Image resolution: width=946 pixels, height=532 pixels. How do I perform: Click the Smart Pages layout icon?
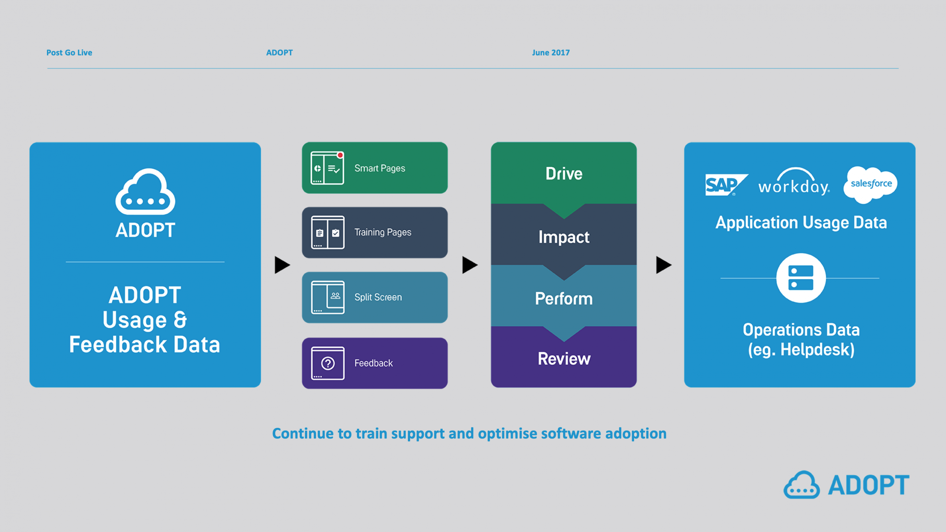point(327,168)
